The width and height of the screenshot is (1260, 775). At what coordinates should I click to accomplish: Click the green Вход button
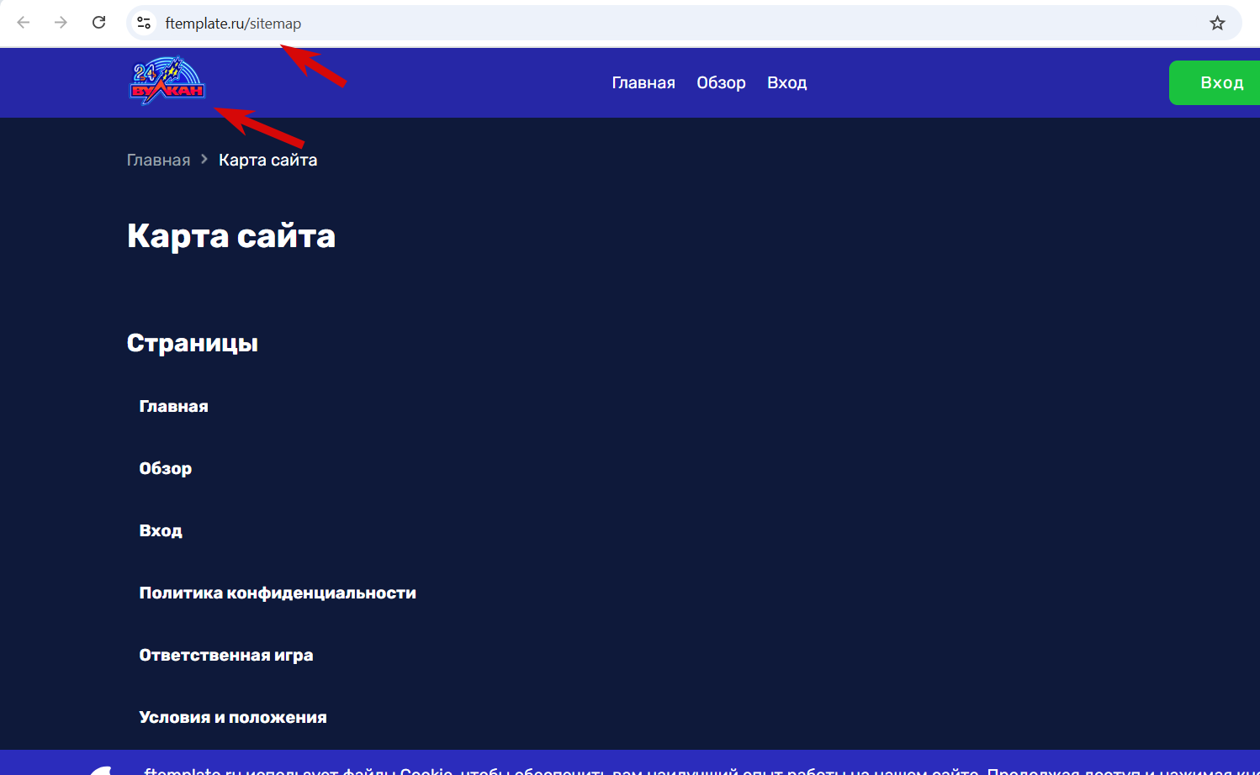[x=1215, y=82]
